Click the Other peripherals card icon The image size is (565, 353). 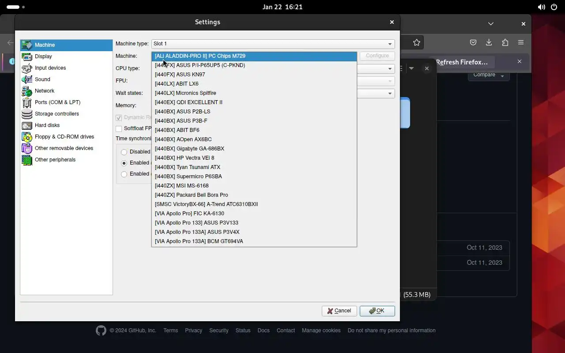[27, 160]
